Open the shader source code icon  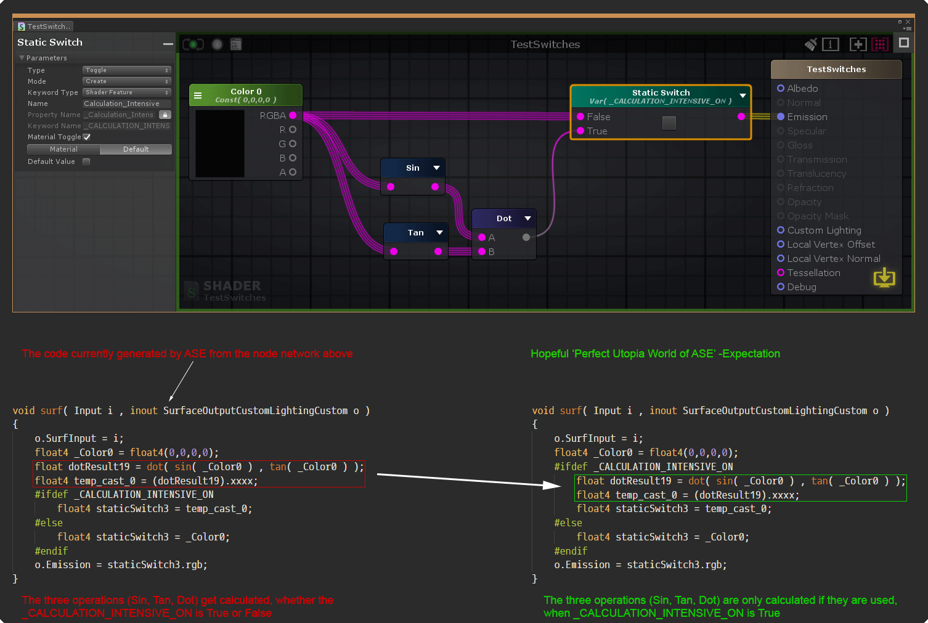click(x=236, y=44)
